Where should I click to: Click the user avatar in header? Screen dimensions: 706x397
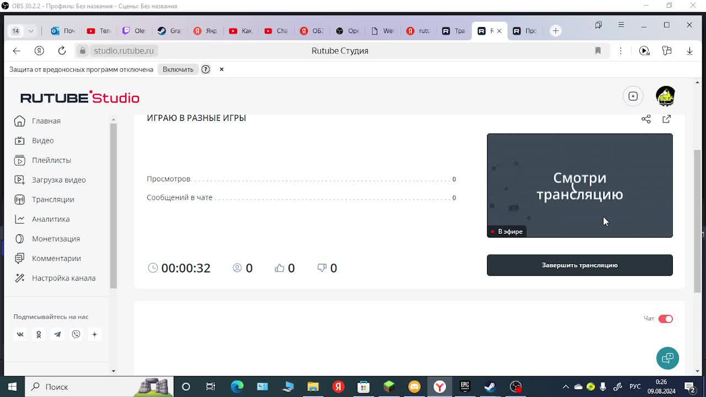click(666, 96)
